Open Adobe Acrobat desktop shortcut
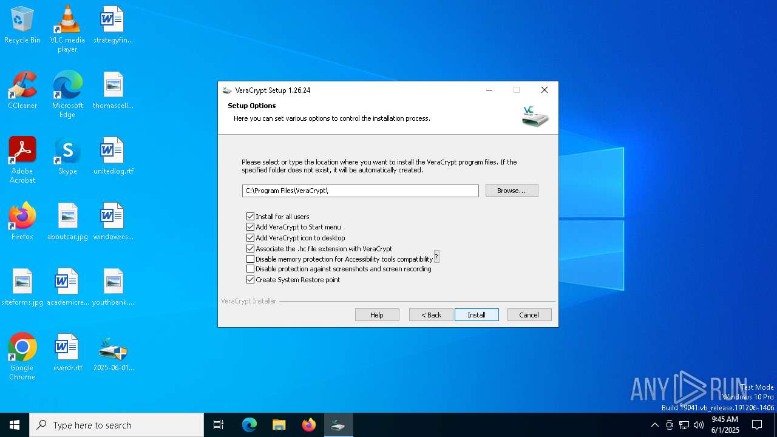777x437 pixels. click(x=22, y=160)
